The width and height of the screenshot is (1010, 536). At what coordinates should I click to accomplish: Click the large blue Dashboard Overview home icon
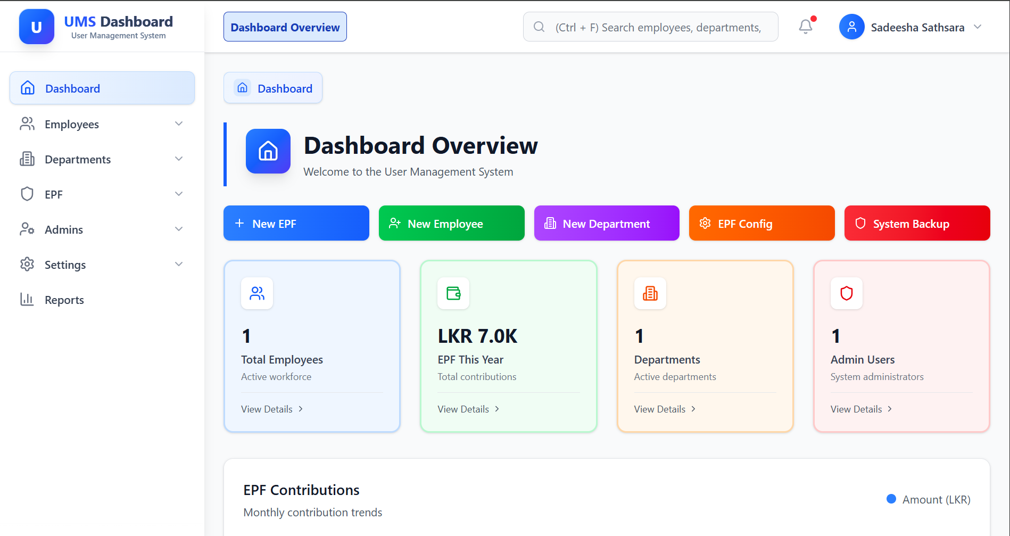[268, 151]
